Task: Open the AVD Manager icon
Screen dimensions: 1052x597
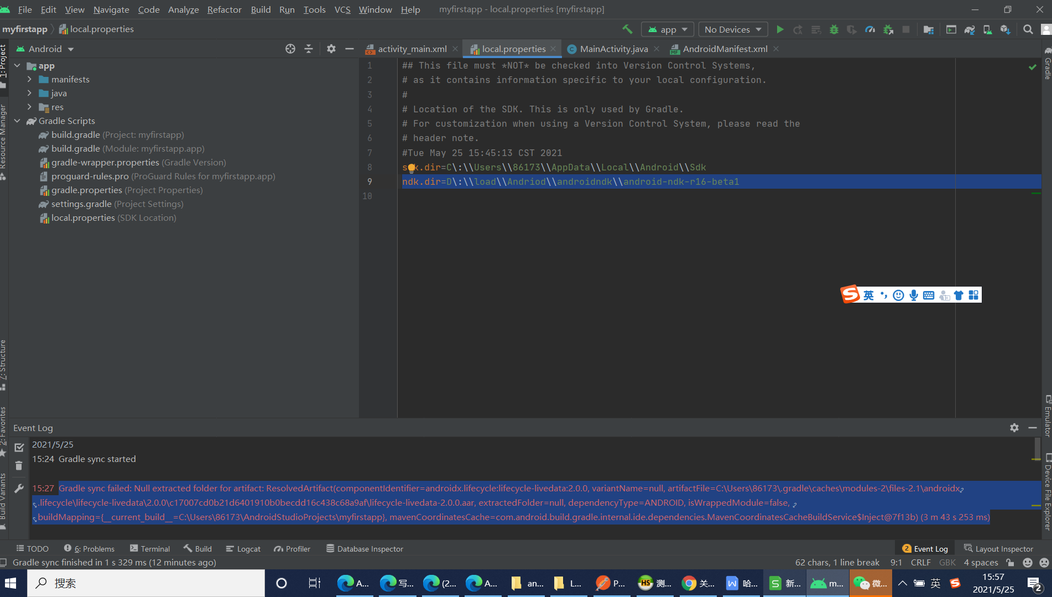Action: coord(987,29)
